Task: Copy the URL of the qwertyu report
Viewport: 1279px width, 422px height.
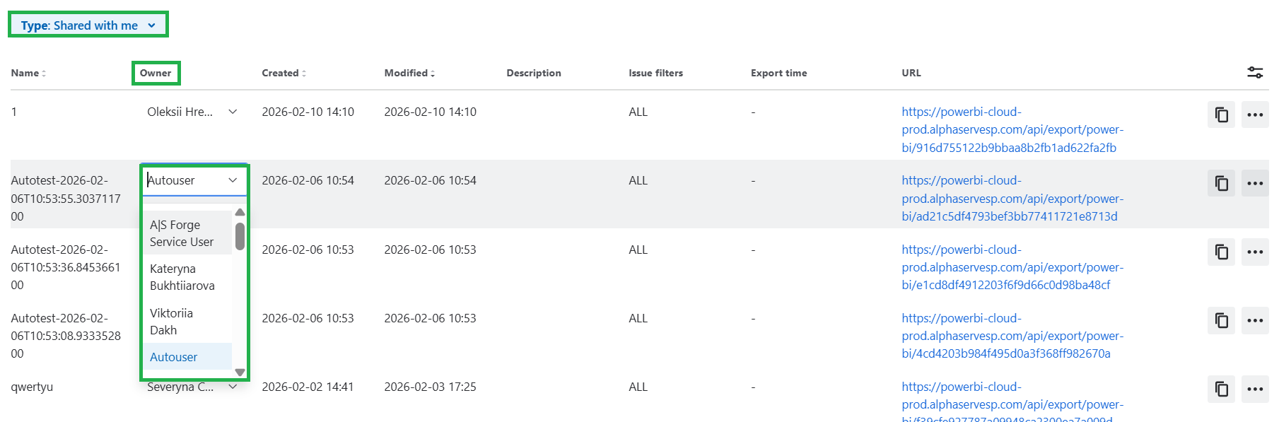Action: click(x=1221, y=389)
